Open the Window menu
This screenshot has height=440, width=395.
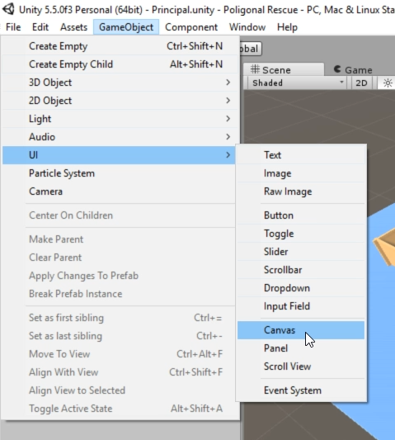pyautogui.click(x=247, y=27)
